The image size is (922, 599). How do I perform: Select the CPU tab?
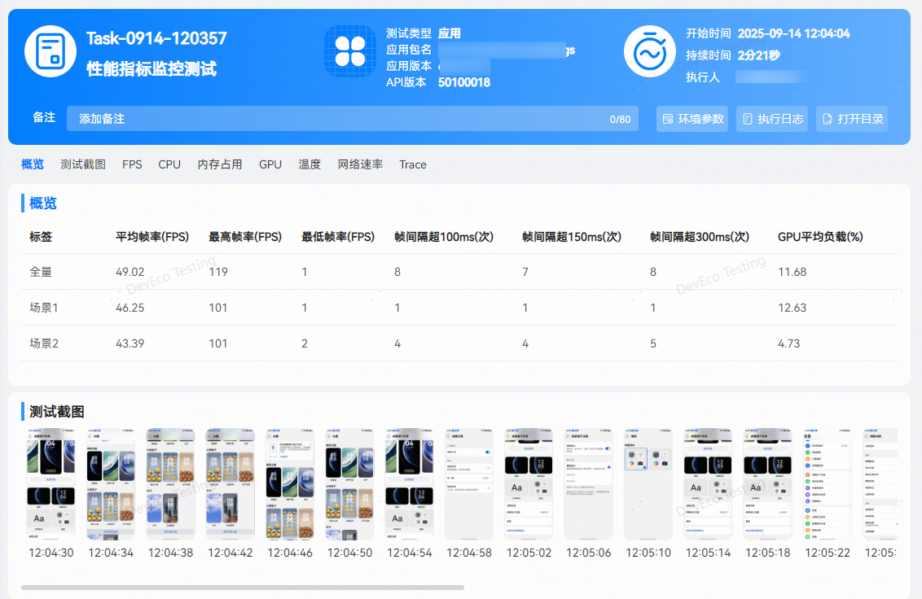[x=169, y=164]
